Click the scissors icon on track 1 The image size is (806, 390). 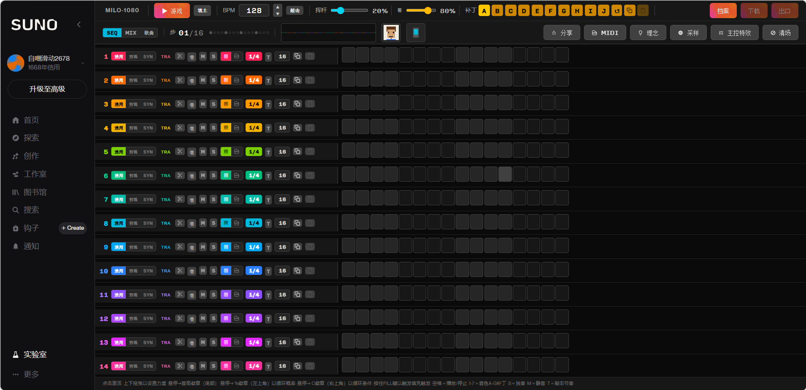coord(180,56)
